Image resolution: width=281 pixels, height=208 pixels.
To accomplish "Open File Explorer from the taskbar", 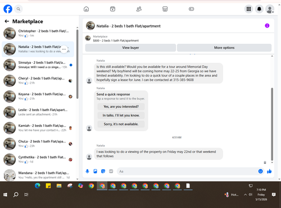I will point(59,186).
